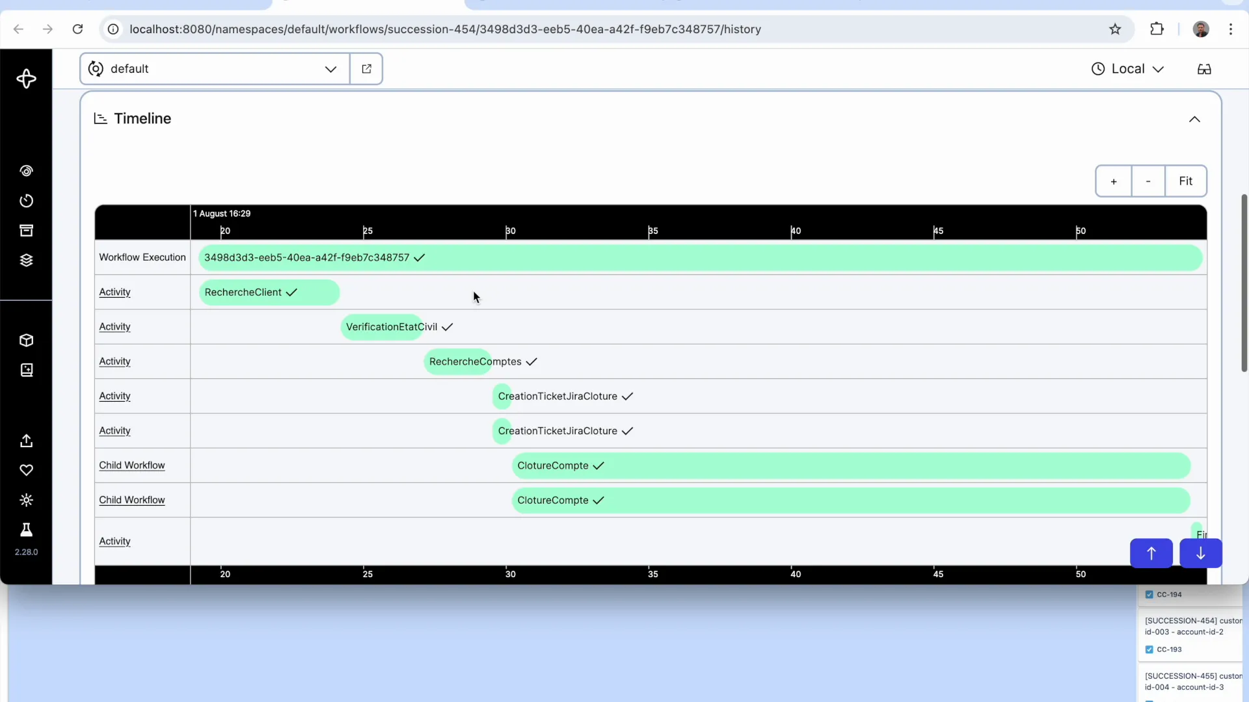
Task: Click the 45 tick on the bottom time axis
Action: (938, 574)
